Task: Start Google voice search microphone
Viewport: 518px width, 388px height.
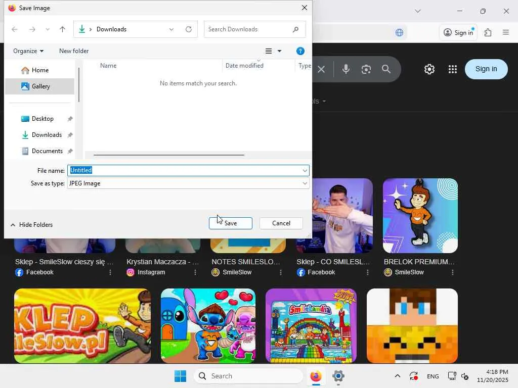Action: pos(346,69)
